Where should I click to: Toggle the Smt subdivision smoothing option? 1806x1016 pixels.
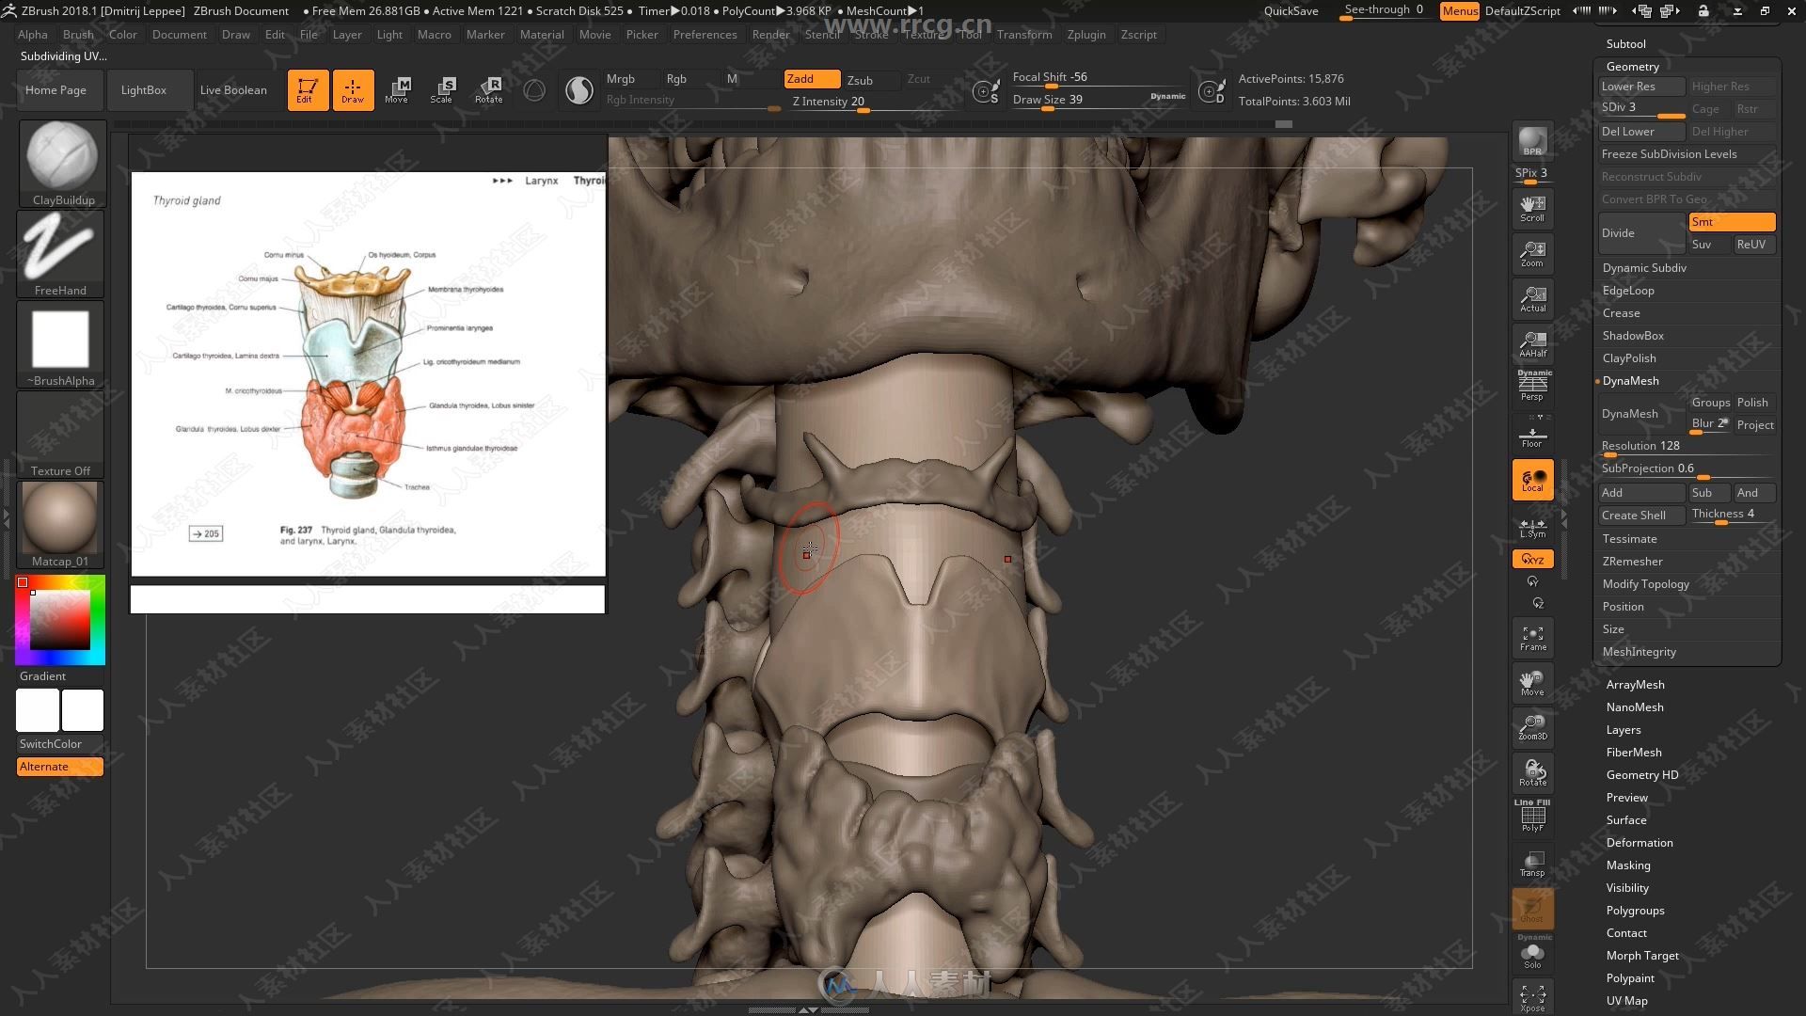[x=1731, y=221]
